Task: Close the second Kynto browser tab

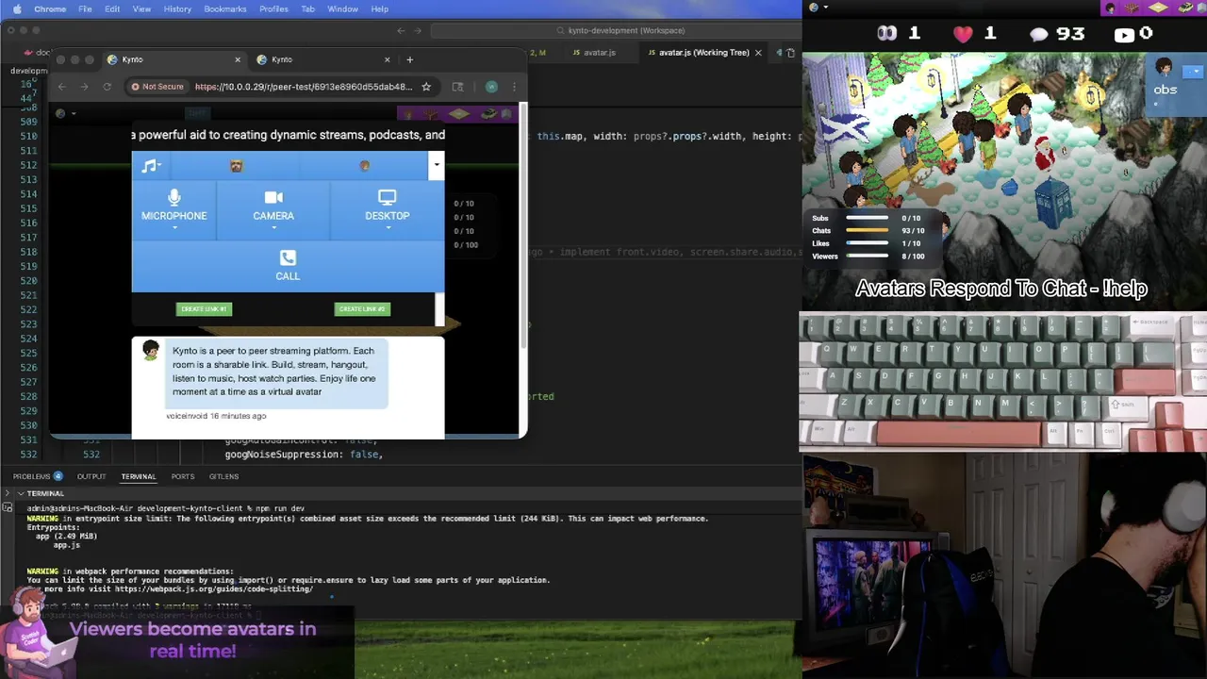Action: (387, 59)
